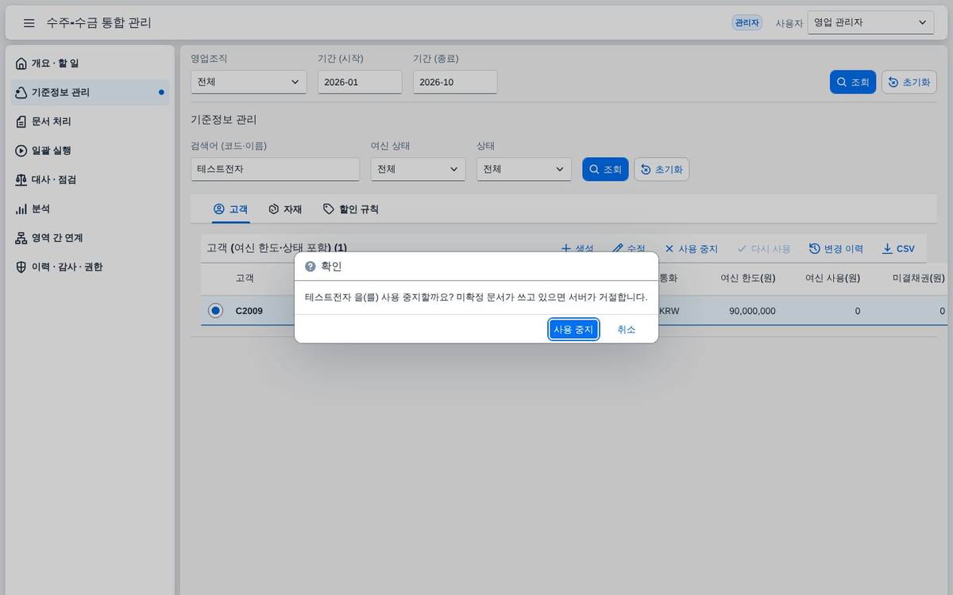The width and height of the screenshot is (953, 595).
Task: Click 취소 in the confirm dialog
Action: [627, 329]
